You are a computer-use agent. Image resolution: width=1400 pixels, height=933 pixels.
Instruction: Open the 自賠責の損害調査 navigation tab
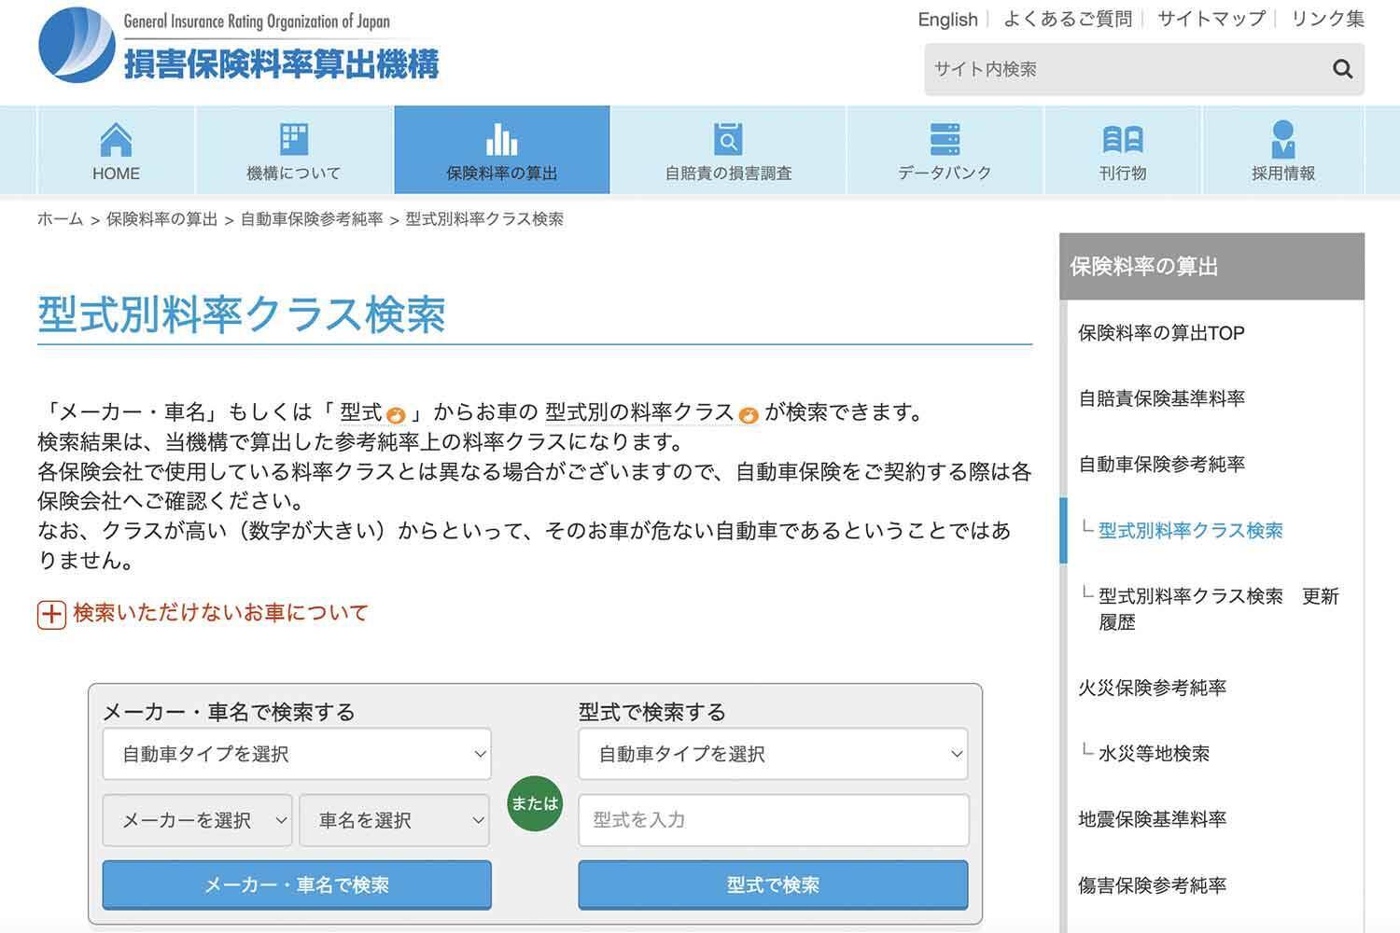click(728, 150)
